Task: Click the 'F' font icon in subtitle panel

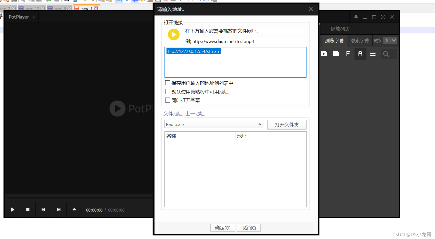Action: coord(348,54)
